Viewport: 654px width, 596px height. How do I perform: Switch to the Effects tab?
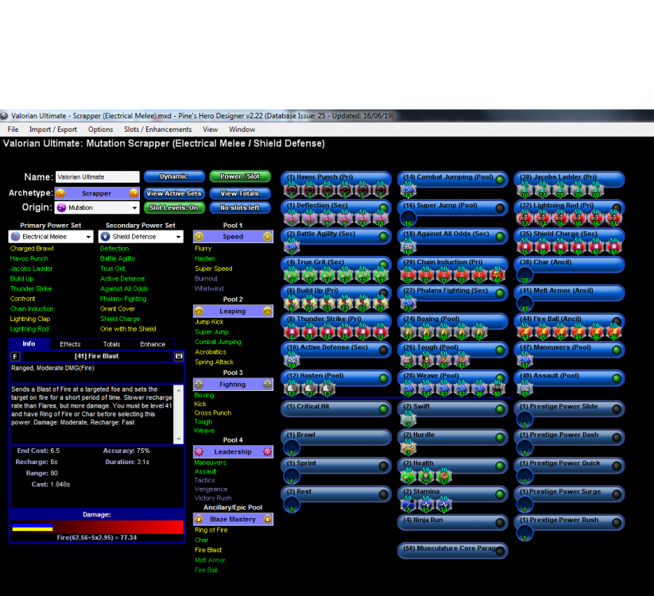(70, 344)
